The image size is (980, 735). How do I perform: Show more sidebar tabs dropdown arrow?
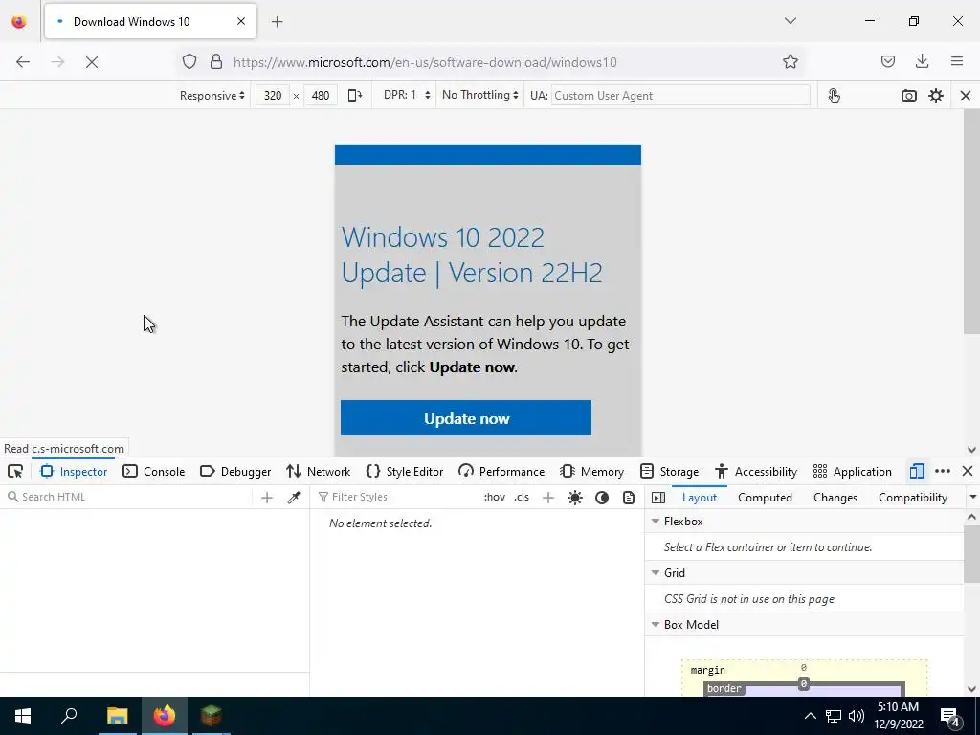click(972, 497)
